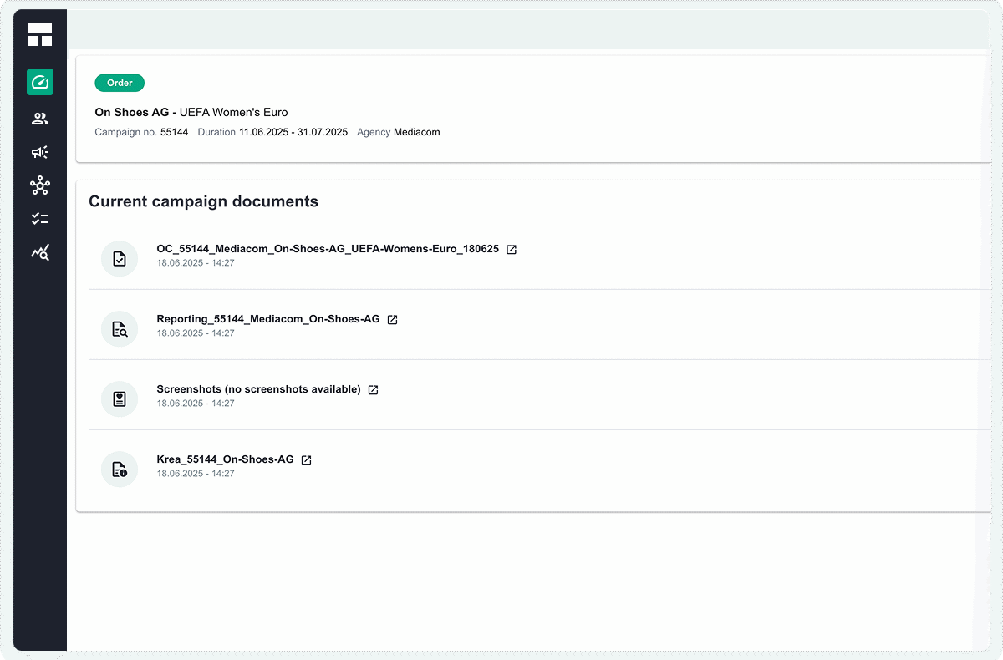1003x660 pixels.
Task: Open the users/people section in sidebar
Action: (40, 119)
